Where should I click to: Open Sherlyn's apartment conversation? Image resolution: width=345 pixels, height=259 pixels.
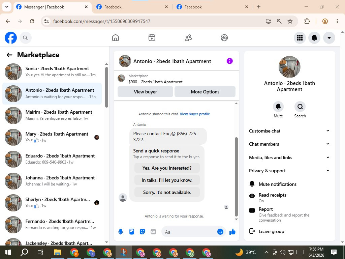point(52,203)
